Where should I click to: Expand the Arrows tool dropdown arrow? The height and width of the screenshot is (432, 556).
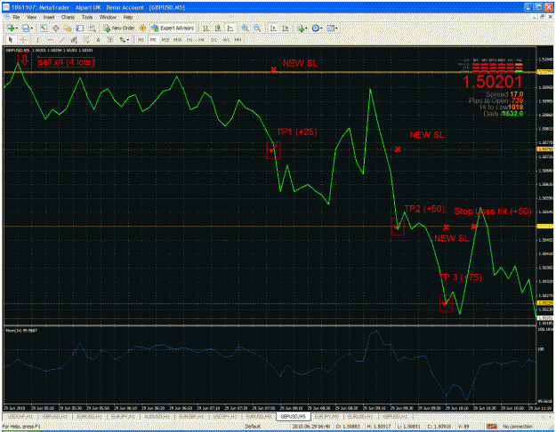(x=128, y=40)
